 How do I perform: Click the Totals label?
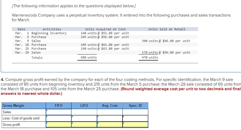coord(37,58)
